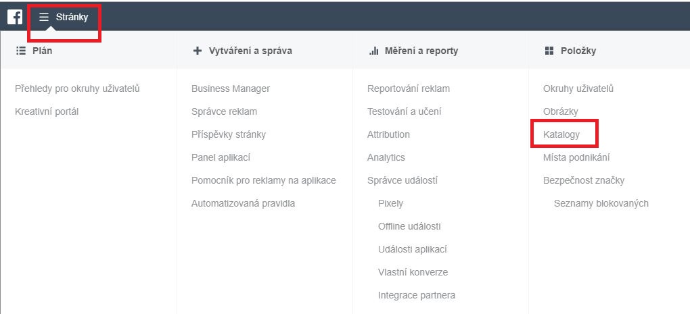Open Testování a učení

pos(405,111)
